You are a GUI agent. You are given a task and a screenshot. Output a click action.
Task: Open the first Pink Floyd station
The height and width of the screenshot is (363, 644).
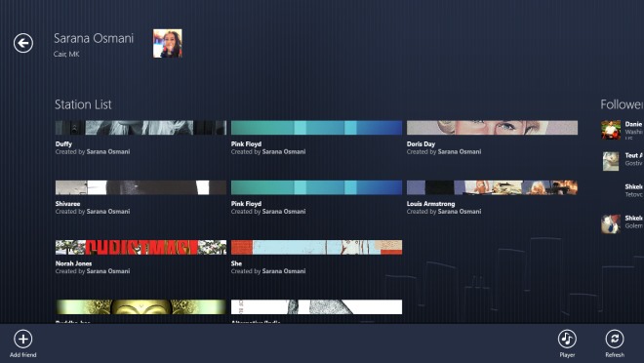coord(317,128)
